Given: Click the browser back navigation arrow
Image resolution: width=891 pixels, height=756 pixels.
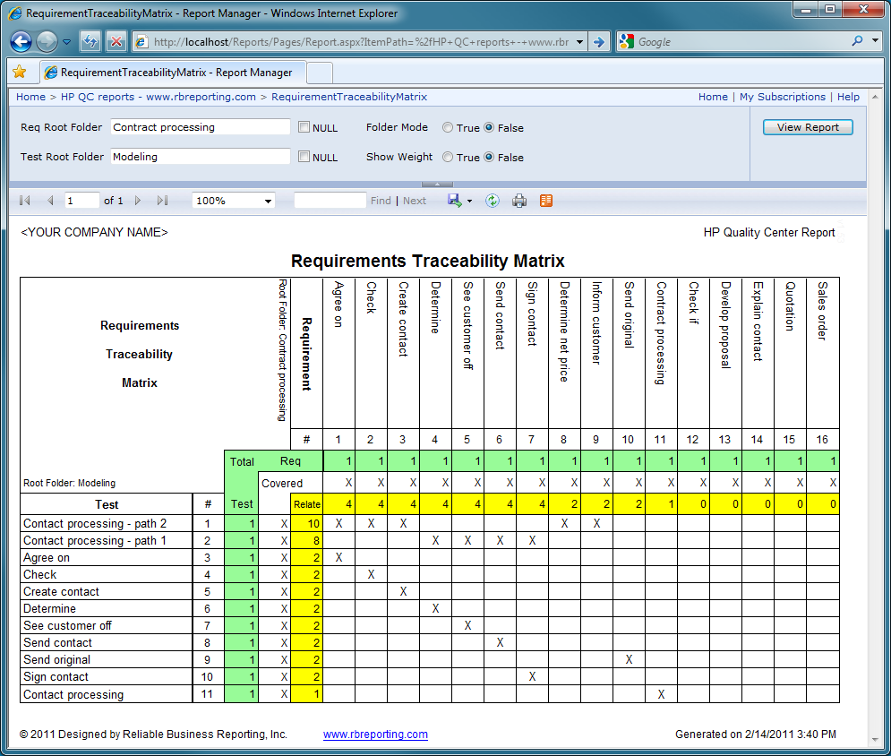Looking at the screenshot, I should (20, 41).
